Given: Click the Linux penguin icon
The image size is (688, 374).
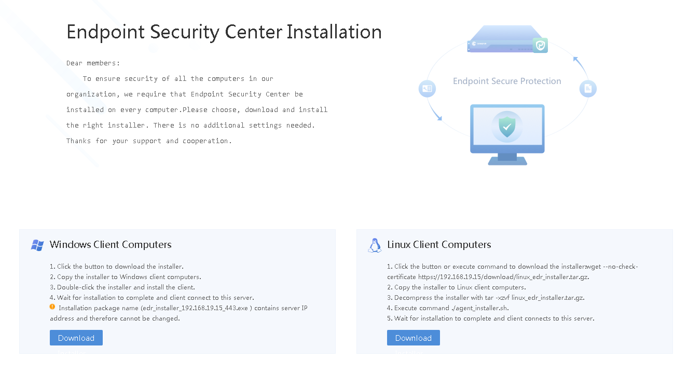Looking at the screenshot, I should click(x=374, y=245).
